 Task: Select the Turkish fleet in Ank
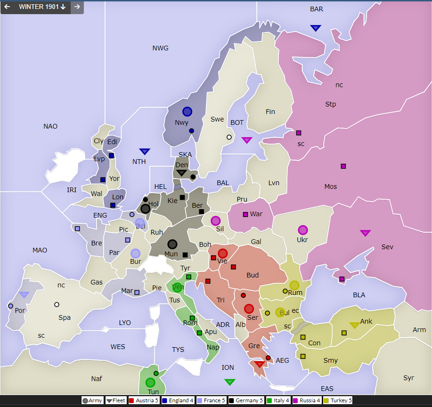click(355, 325)
